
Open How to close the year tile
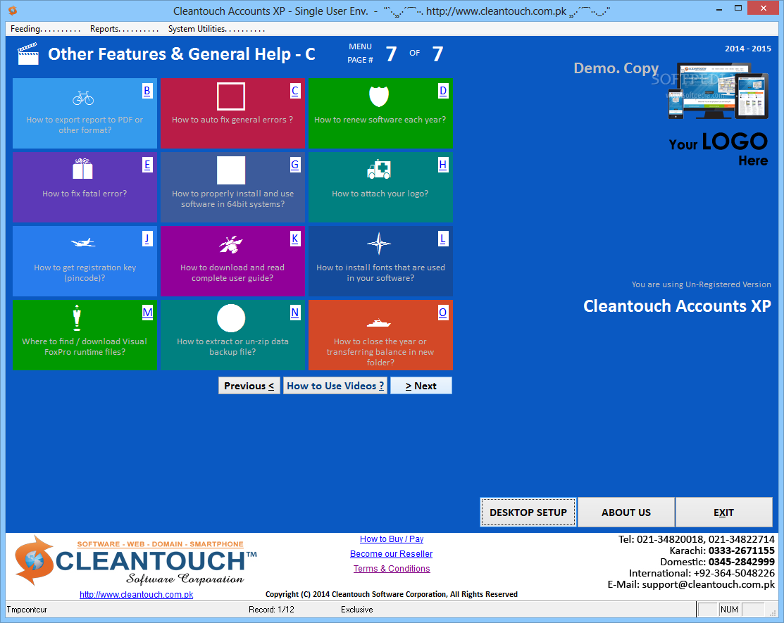[380, 335]
